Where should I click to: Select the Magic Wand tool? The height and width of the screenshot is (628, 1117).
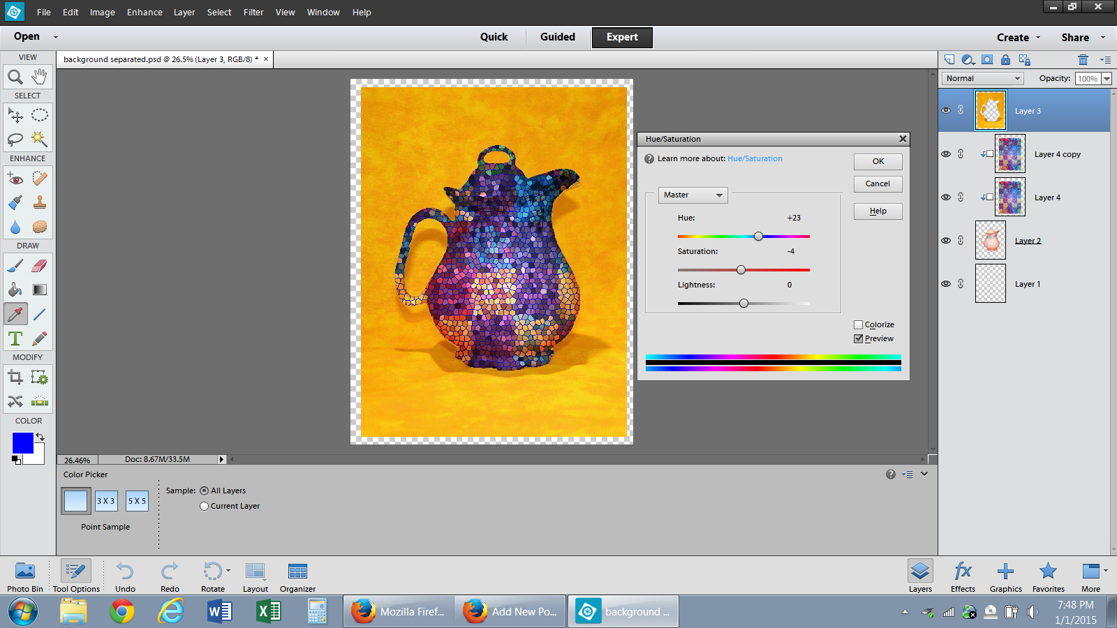(x=40, y=139)
